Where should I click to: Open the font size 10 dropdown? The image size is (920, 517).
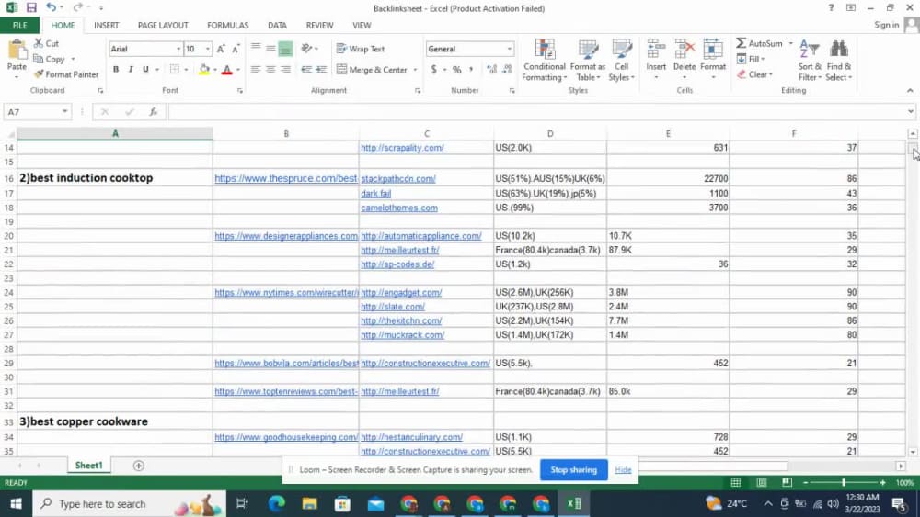click(x=207, y=50)
